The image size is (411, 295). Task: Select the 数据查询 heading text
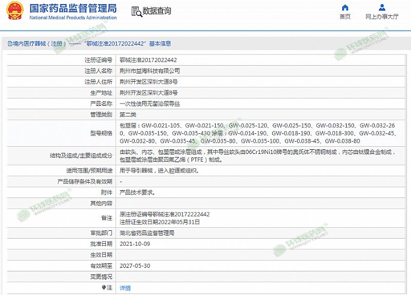coord(157,11)
